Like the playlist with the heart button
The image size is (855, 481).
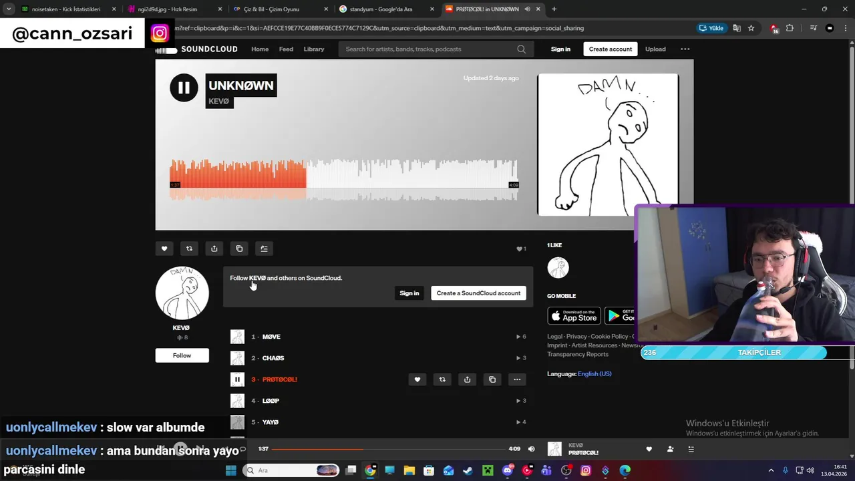(x=164, y=249)
